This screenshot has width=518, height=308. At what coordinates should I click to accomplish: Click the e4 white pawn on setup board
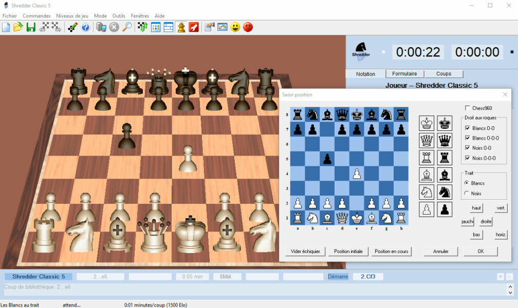(x=357, y=174)
